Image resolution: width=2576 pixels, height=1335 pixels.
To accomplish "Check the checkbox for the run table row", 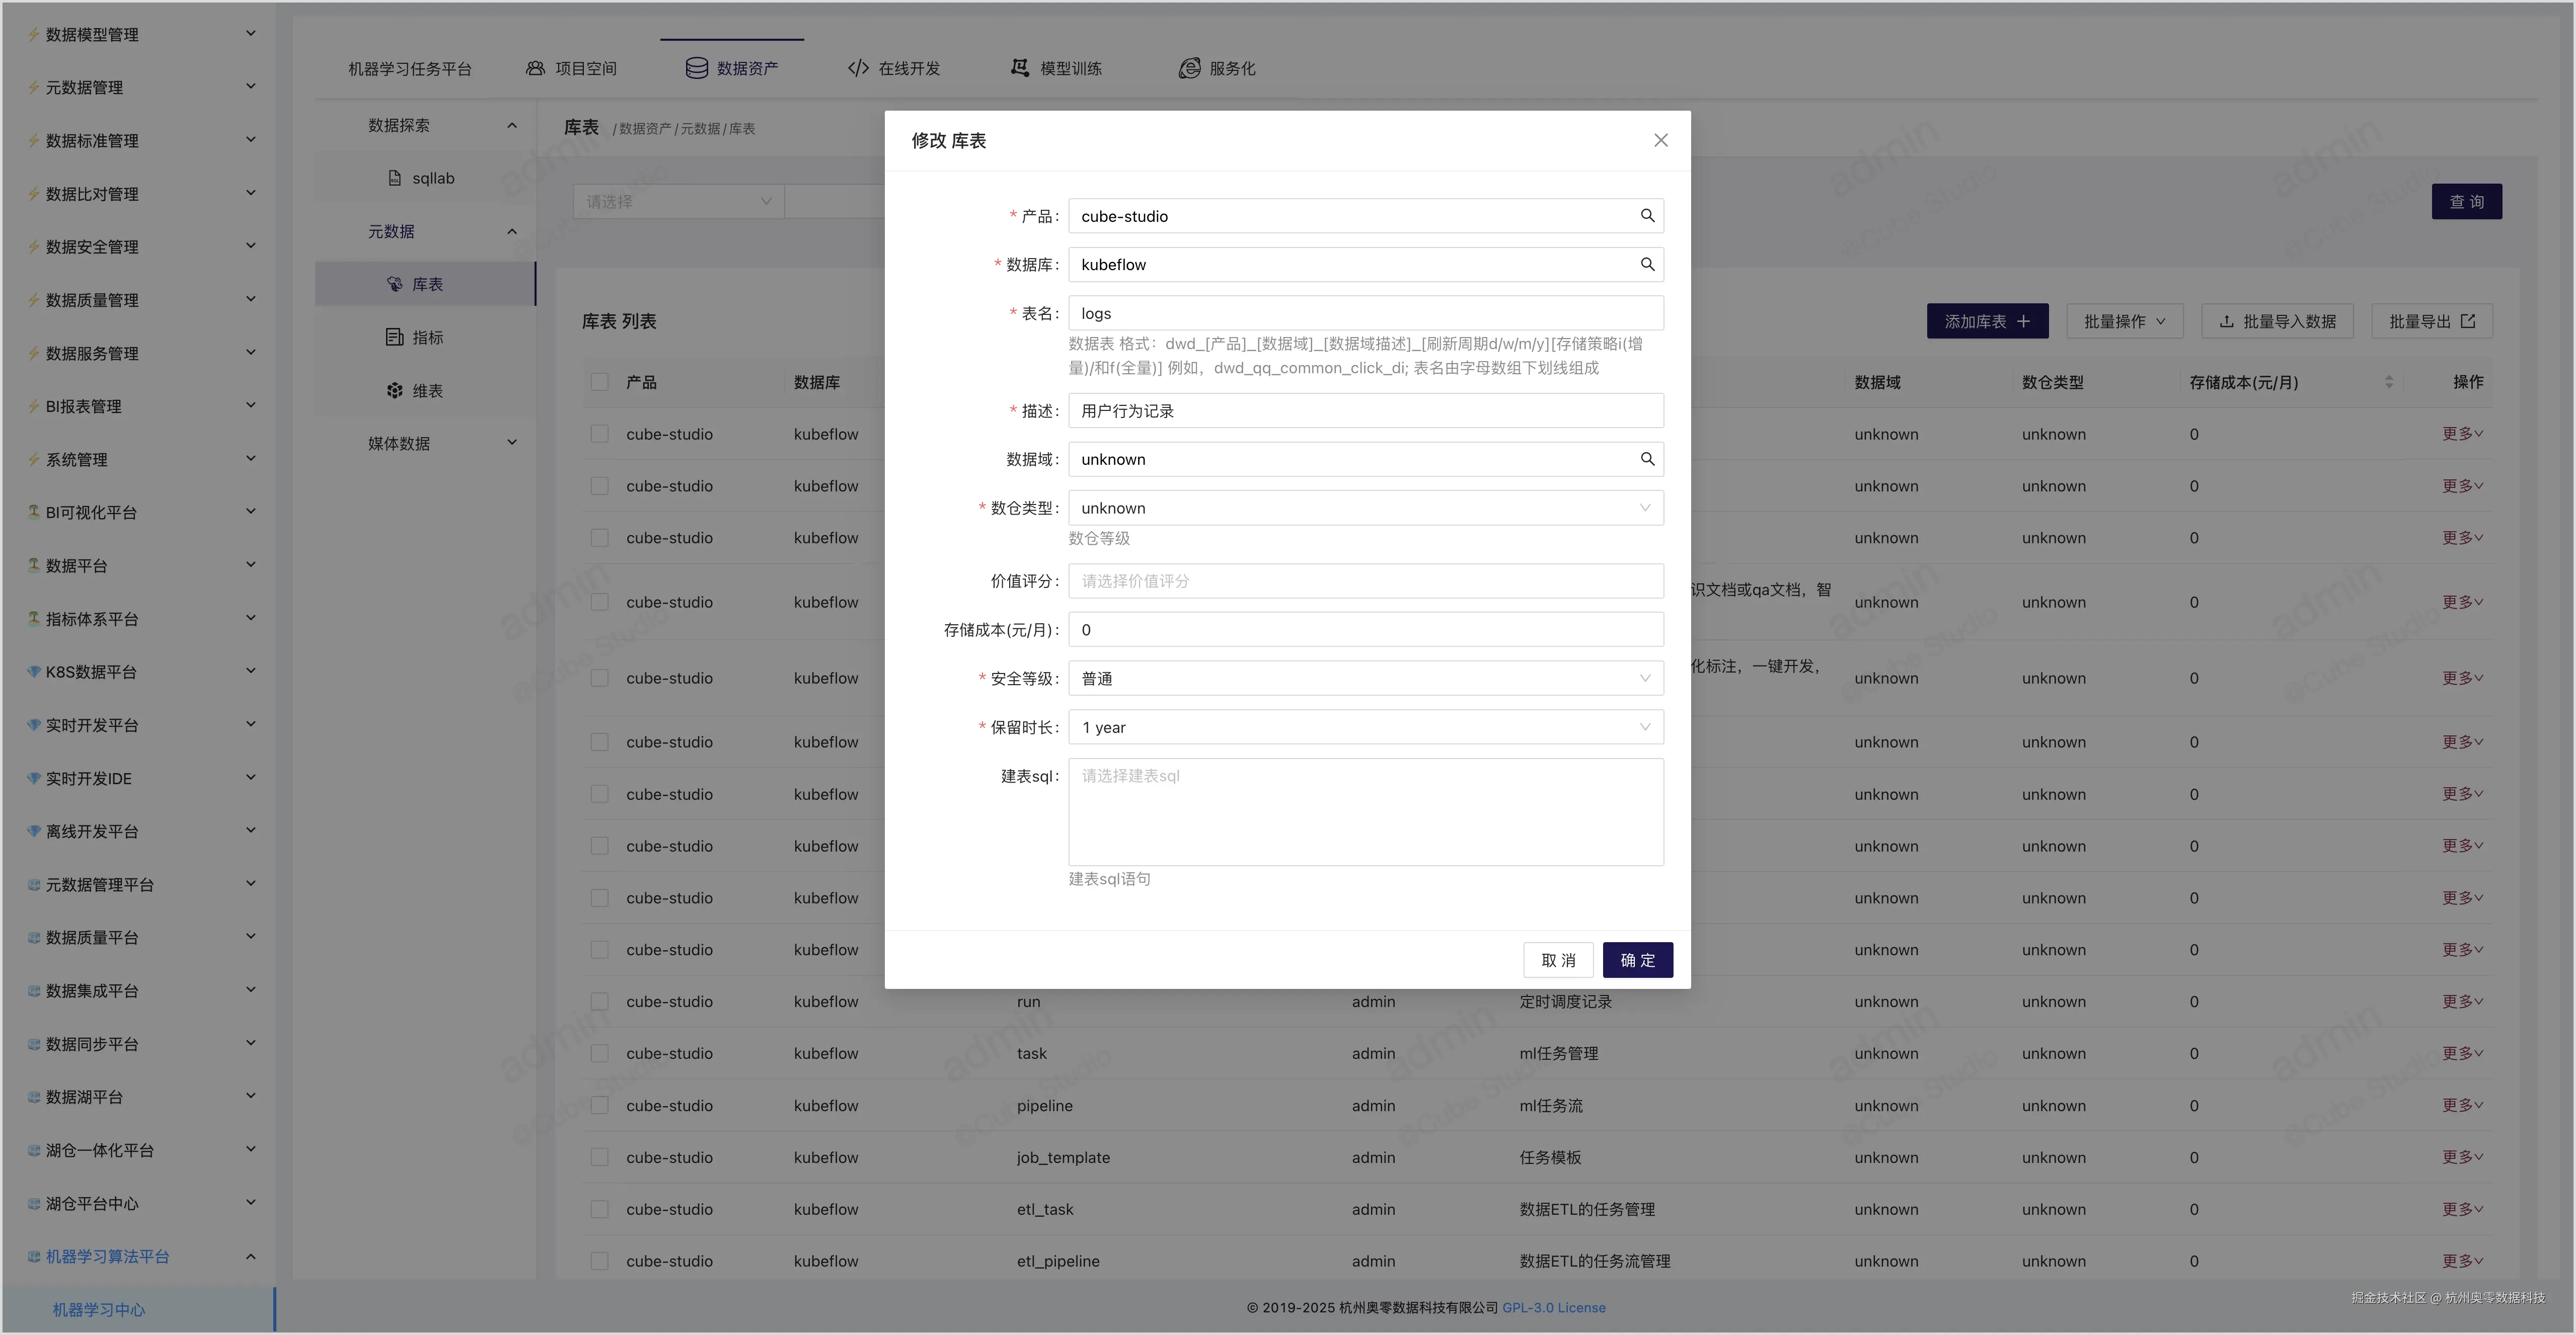I will click(600, 1001).
